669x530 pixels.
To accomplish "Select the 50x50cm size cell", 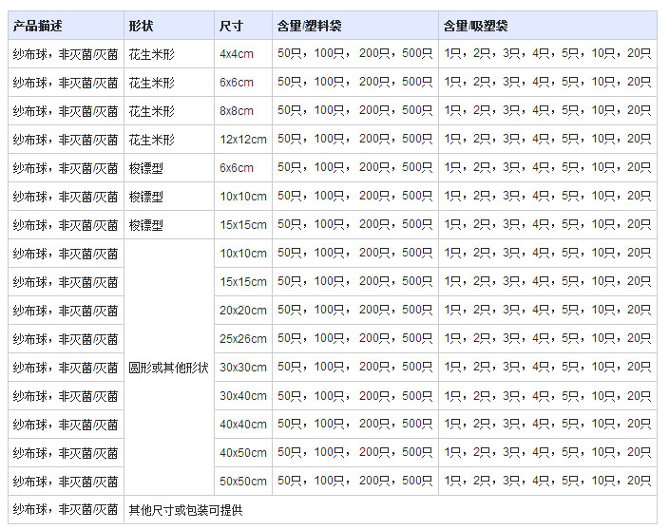I will (x=243, y=482).
